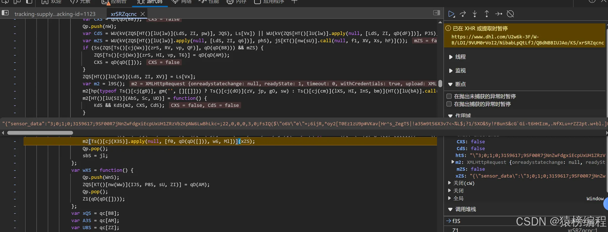Open the 网络 (Network) panel tab
This screenshot has width=608, height=232.
click(182, 2)
